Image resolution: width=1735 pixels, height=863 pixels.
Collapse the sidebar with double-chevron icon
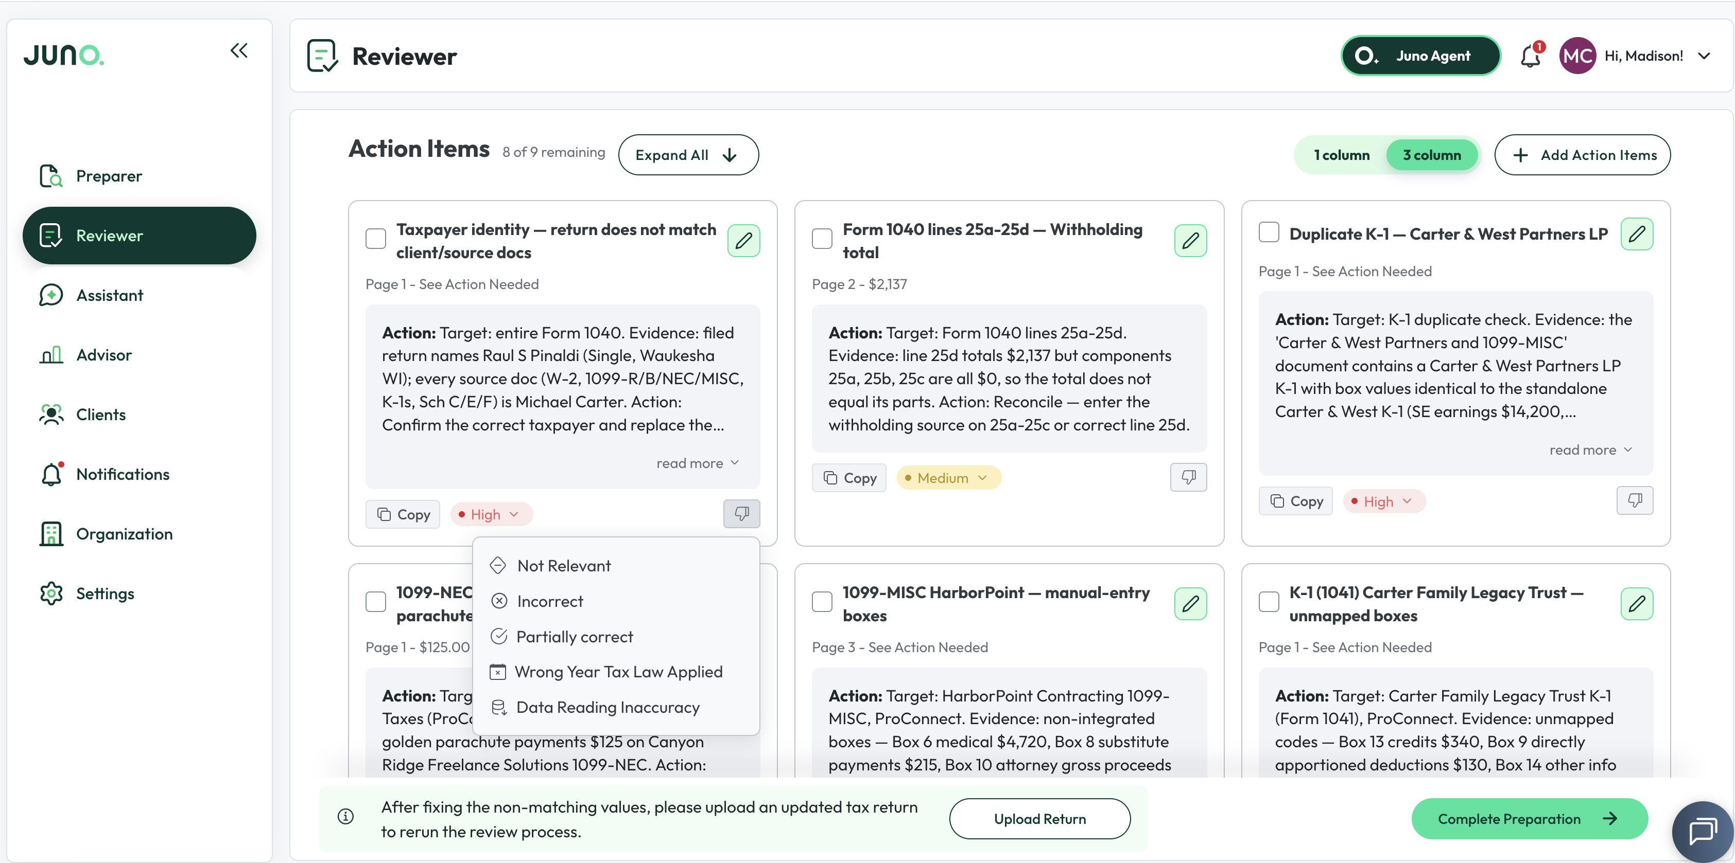(239, 50)
